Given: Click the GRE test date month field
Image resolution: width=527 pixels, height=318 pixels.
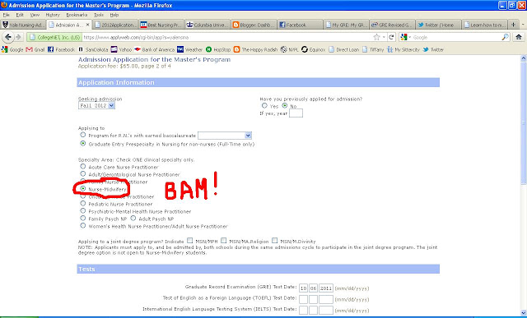Looking at the screenshot, I should pyautogui.click(x=304, y=288).
